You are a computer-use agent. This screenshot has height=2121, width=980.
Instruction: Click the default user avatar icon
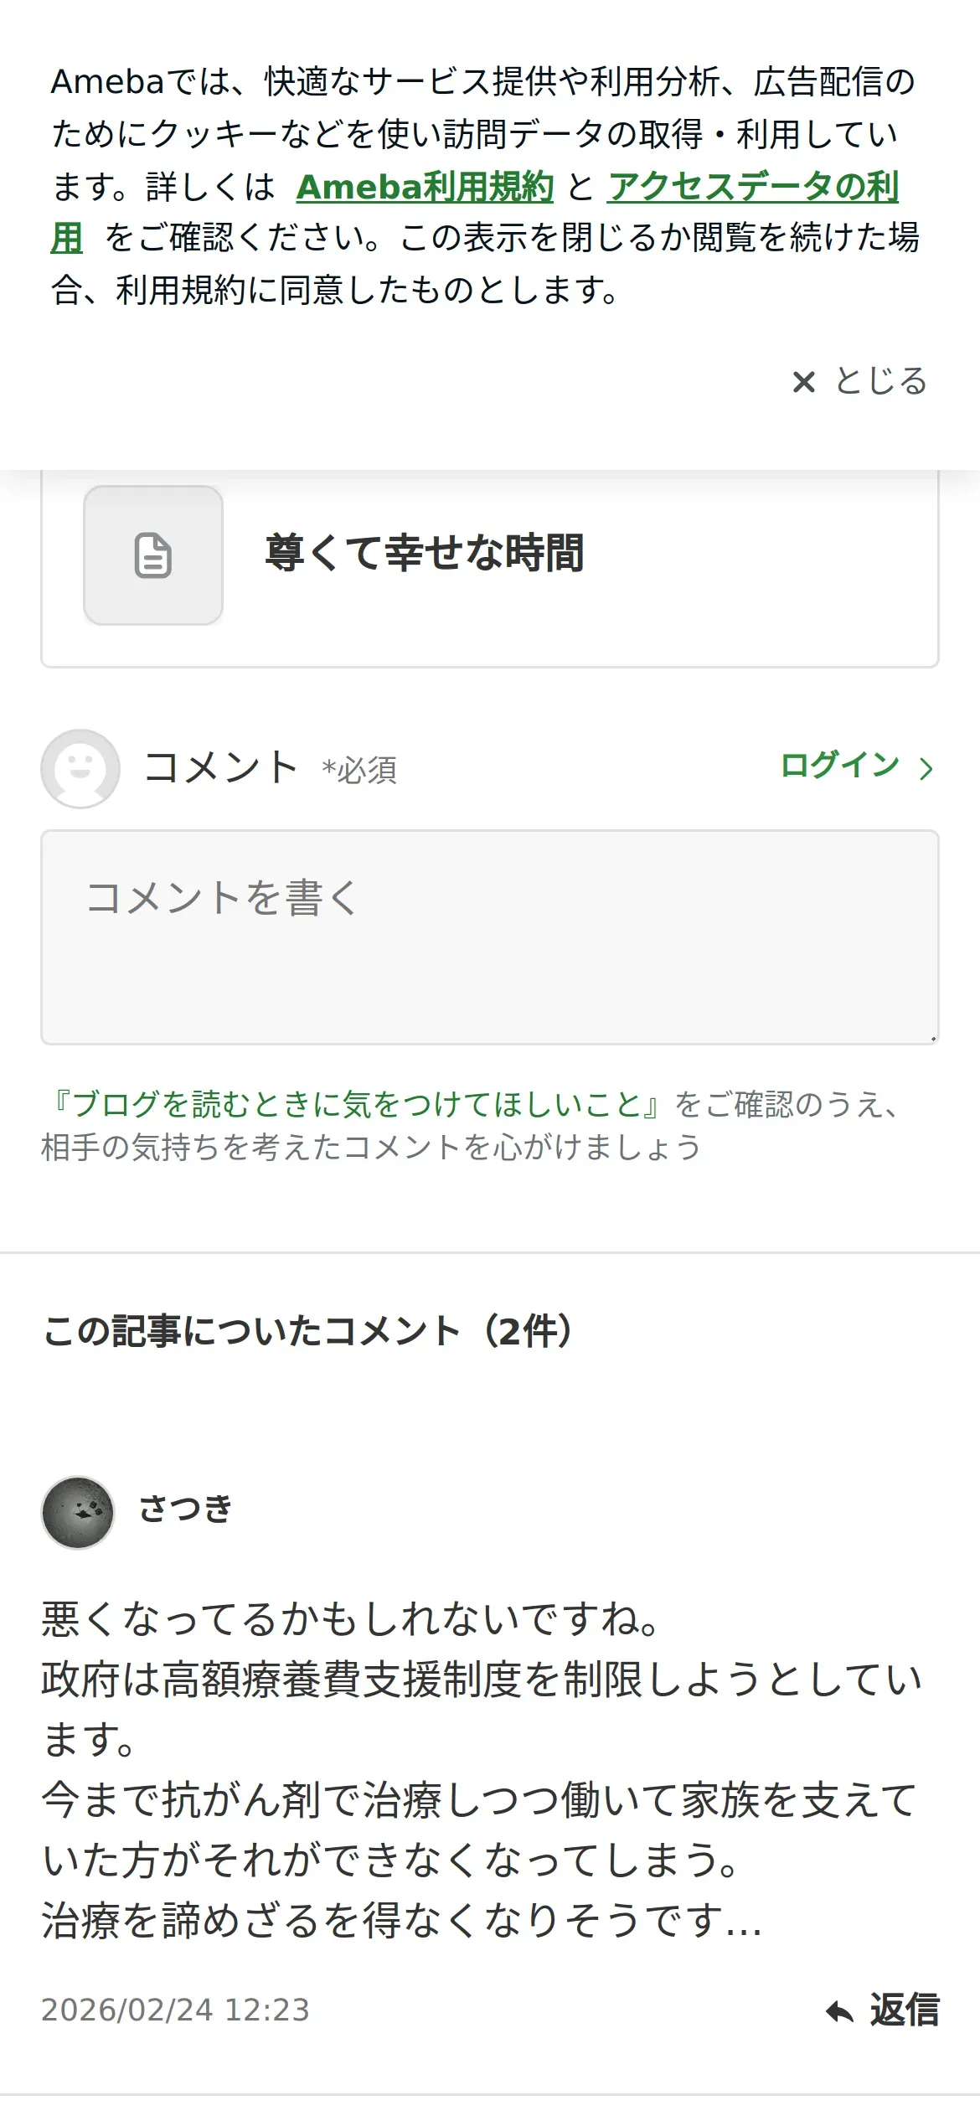80,768
